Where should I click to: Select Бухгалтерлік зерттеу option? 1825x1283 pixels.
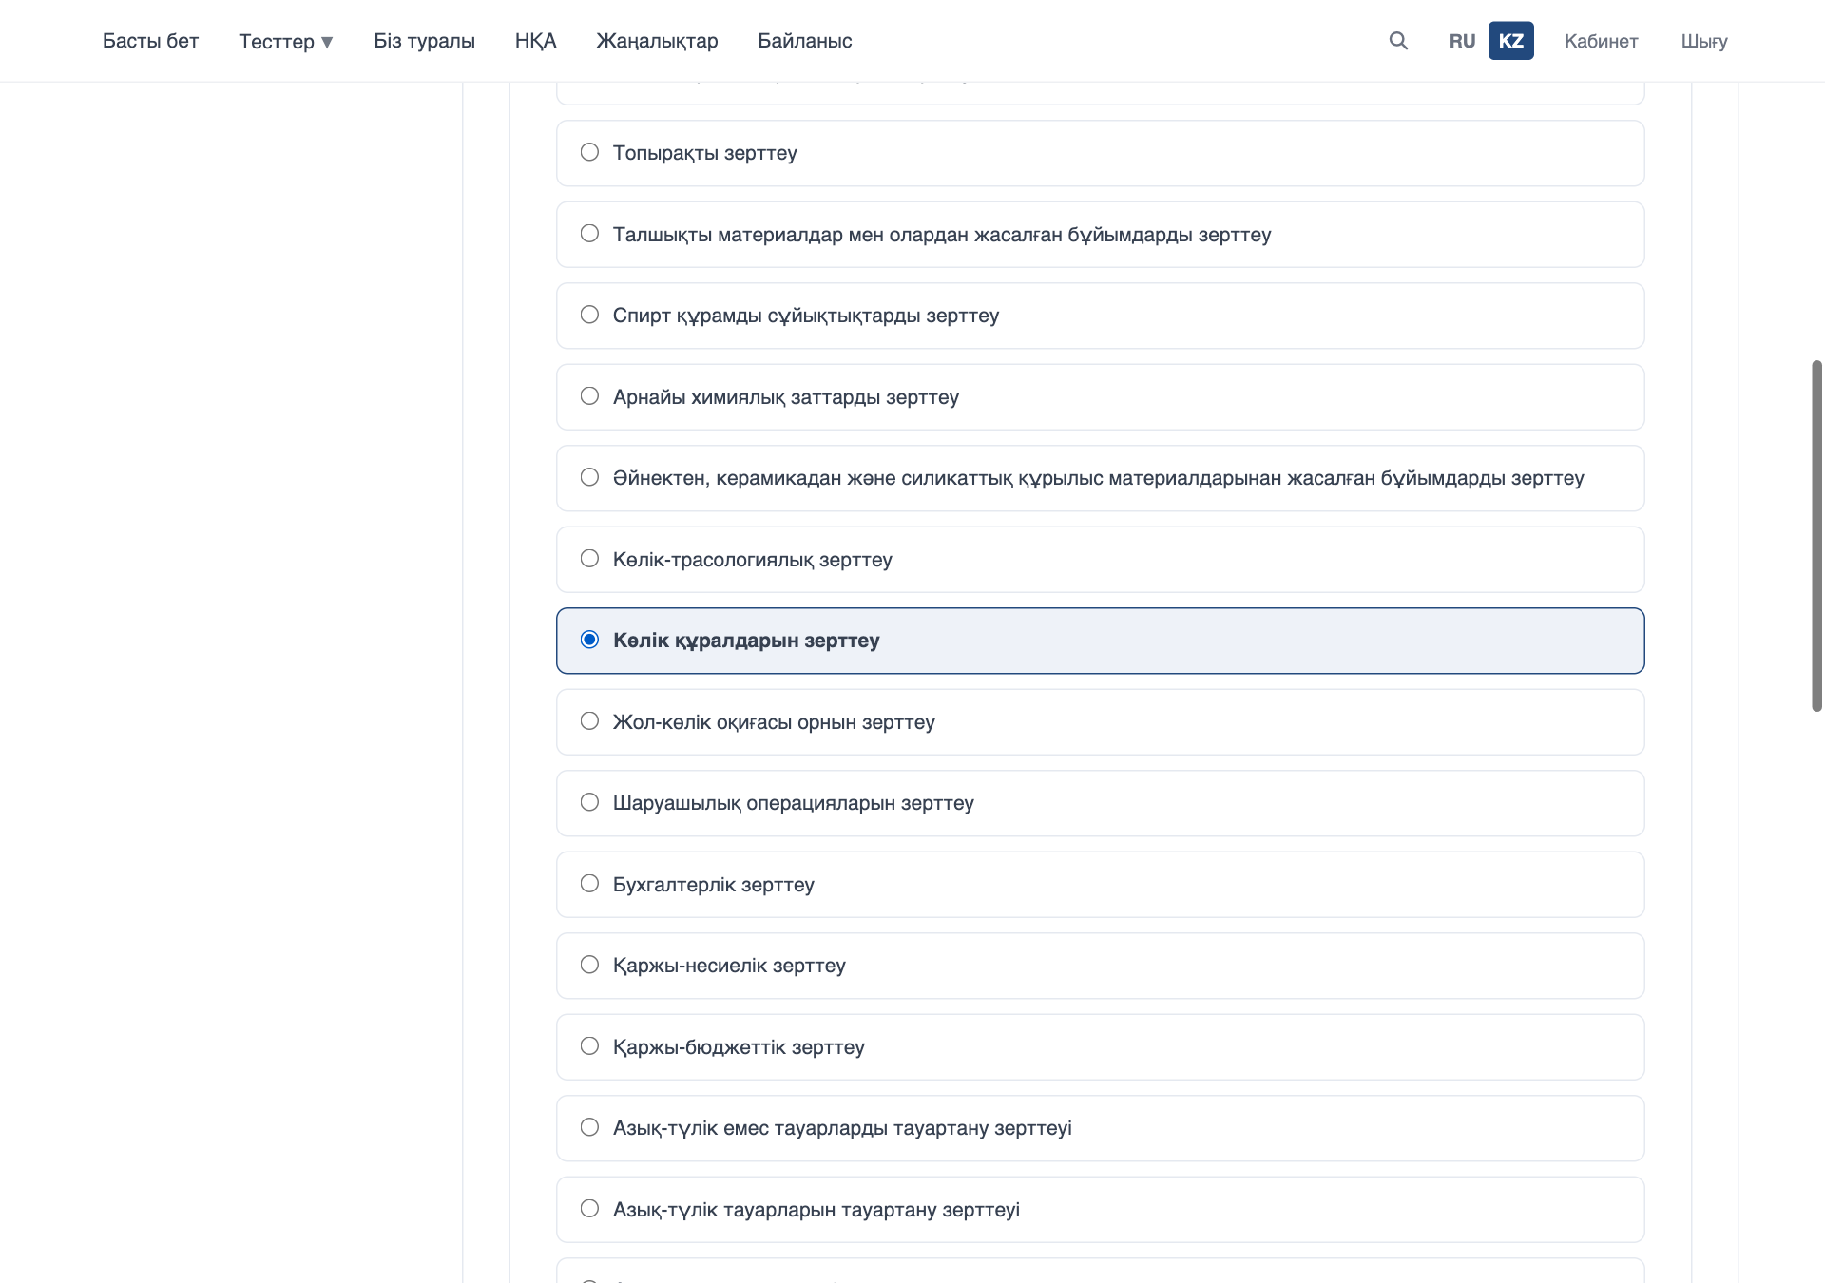click(1100, 885)
